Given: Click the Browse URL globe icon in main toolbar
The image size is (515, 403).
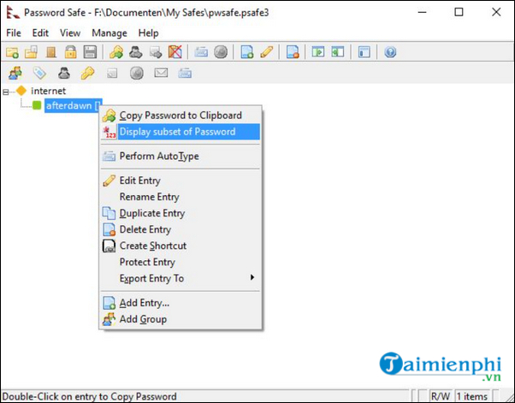Looking at the screenshot, I should pos(221,52).
